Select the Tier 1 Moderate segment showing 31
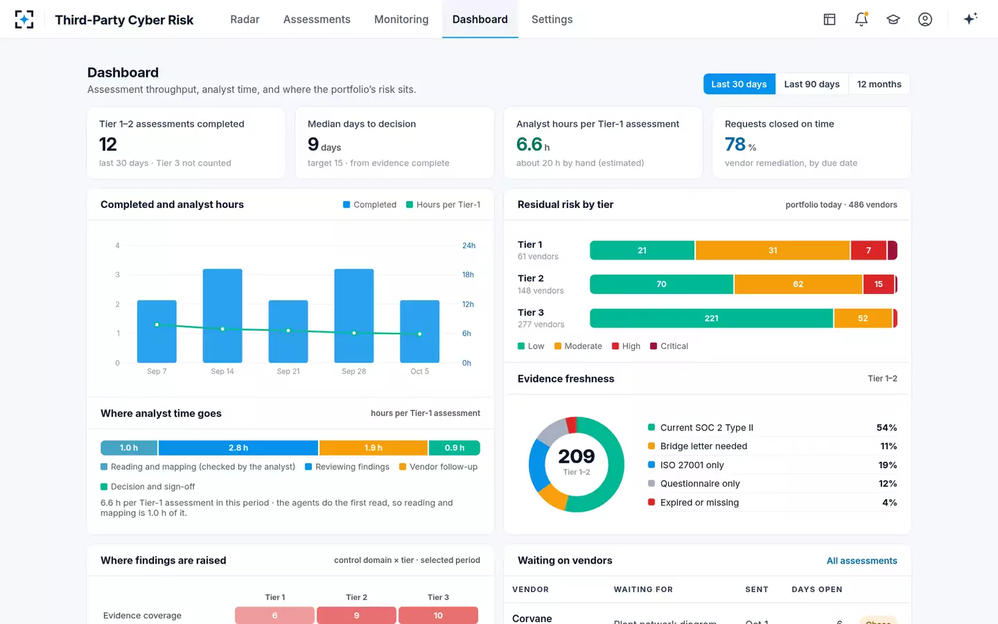This screenshot has height=624, width=998. pos(773,250)
